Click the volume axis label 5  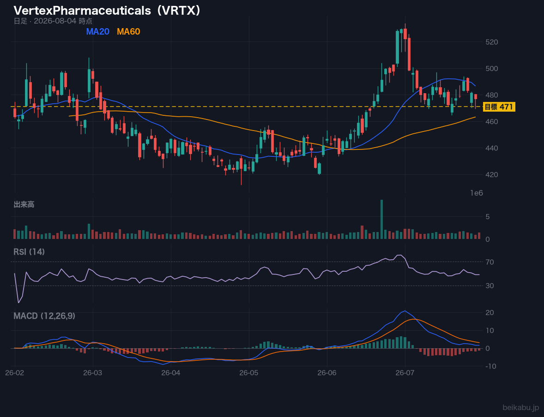pos(488,217)
